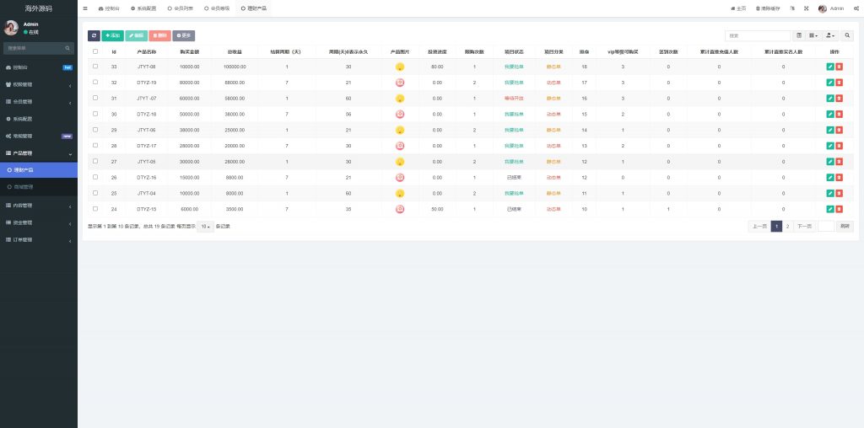Expand the 会员管理 sidebar menu
This screenshot has height=428, width=864.
(x=39, y=102)
